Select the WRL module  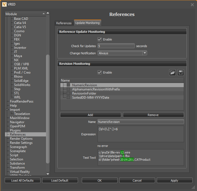click(x=17, y=97)
